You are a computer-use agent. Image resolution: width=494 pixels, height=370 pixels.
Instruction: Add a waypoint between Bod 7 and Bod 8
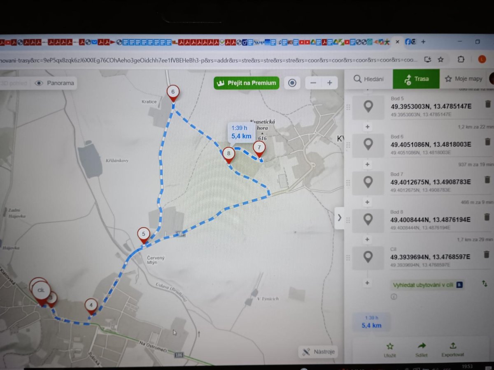[x=368, y=202]
